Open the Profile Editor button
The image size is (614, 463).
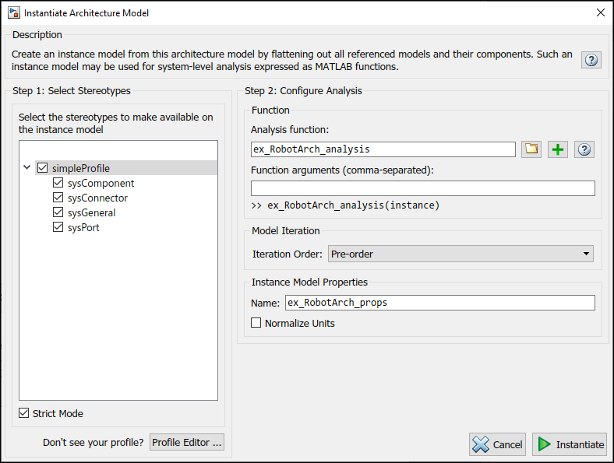point(186,442)
